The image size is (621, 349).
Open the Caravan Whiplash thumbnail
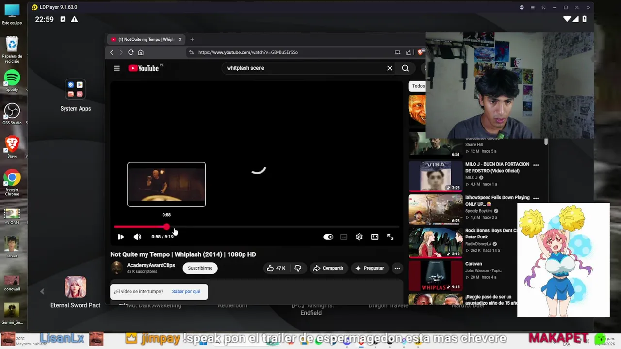(x=436, y=276)
